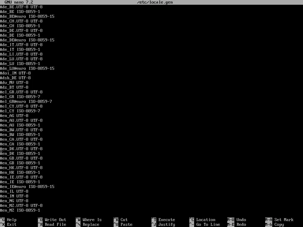Click the #en_HK ISO-8859-1 line
Viewport: 303px width, 227px height.
click(20, 172)
